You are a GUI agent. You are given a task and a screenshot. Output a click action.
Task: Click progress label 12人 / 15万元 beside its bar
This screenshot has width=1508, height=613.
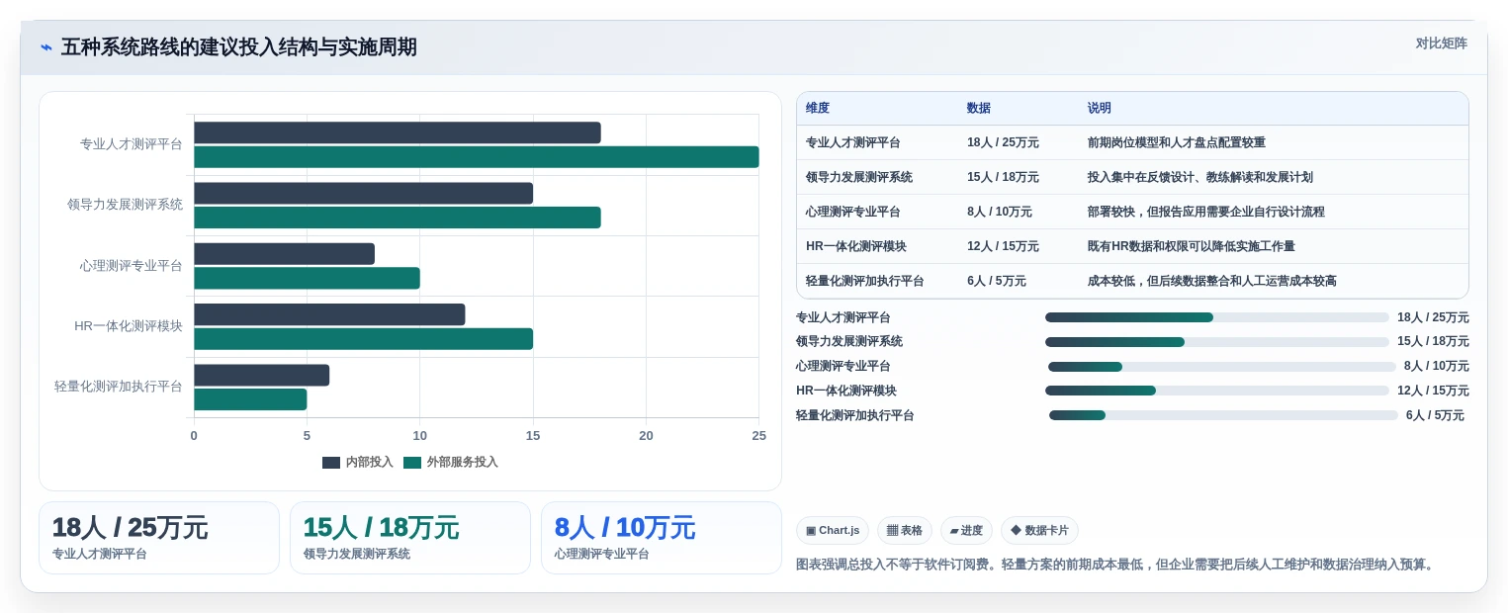tap(1433, 391)
